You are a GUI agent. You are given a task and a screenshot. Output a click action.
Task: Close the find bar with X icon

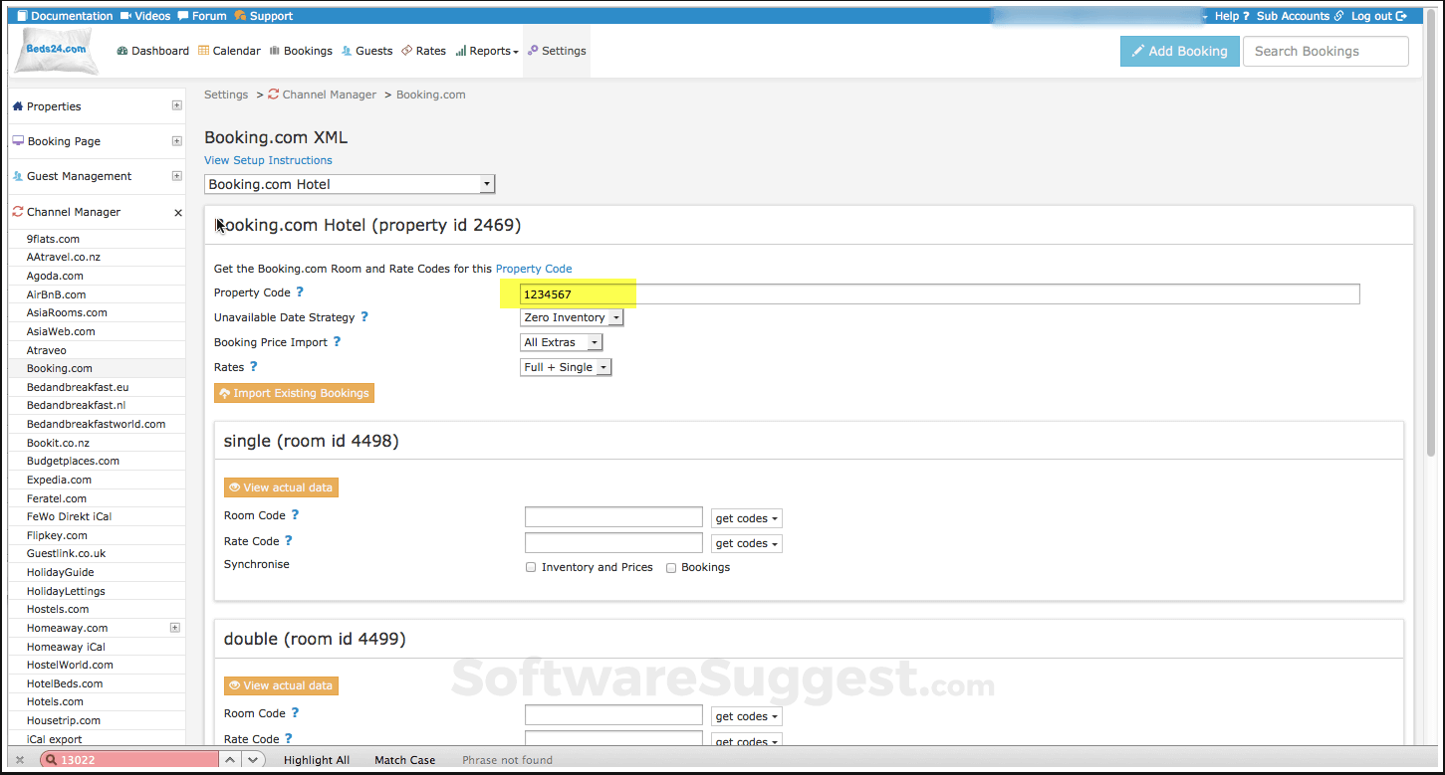[x=20, y=760]
